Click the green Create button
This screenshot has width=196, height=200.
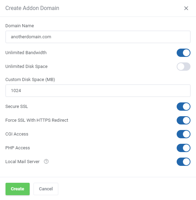coord(18,189)
